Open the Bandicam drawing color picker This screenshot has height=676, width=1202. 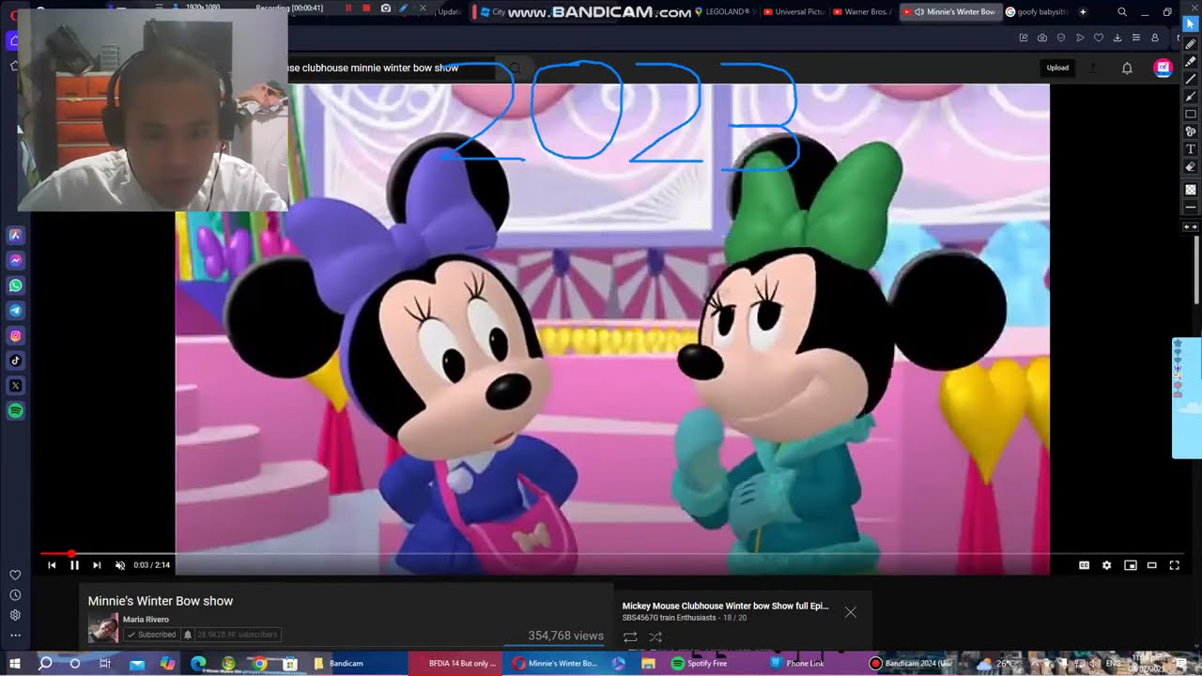pyautogui.click(x=1191, y=190)
